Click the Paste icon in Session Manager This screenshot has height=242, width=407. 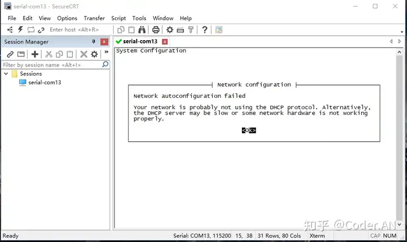pos(70,54)
